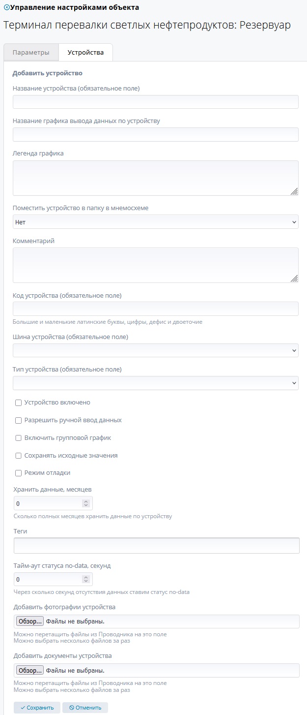Select the Устройства tab

tap(85, 53)
